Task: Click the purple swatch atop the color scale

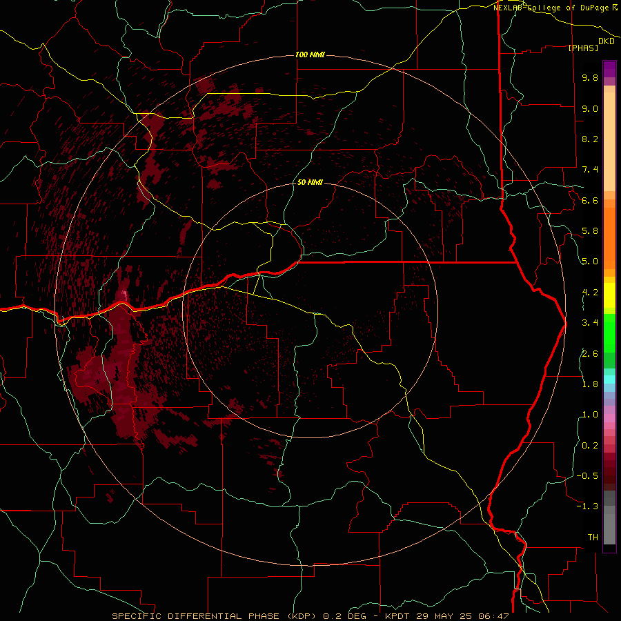Action: 609,69
